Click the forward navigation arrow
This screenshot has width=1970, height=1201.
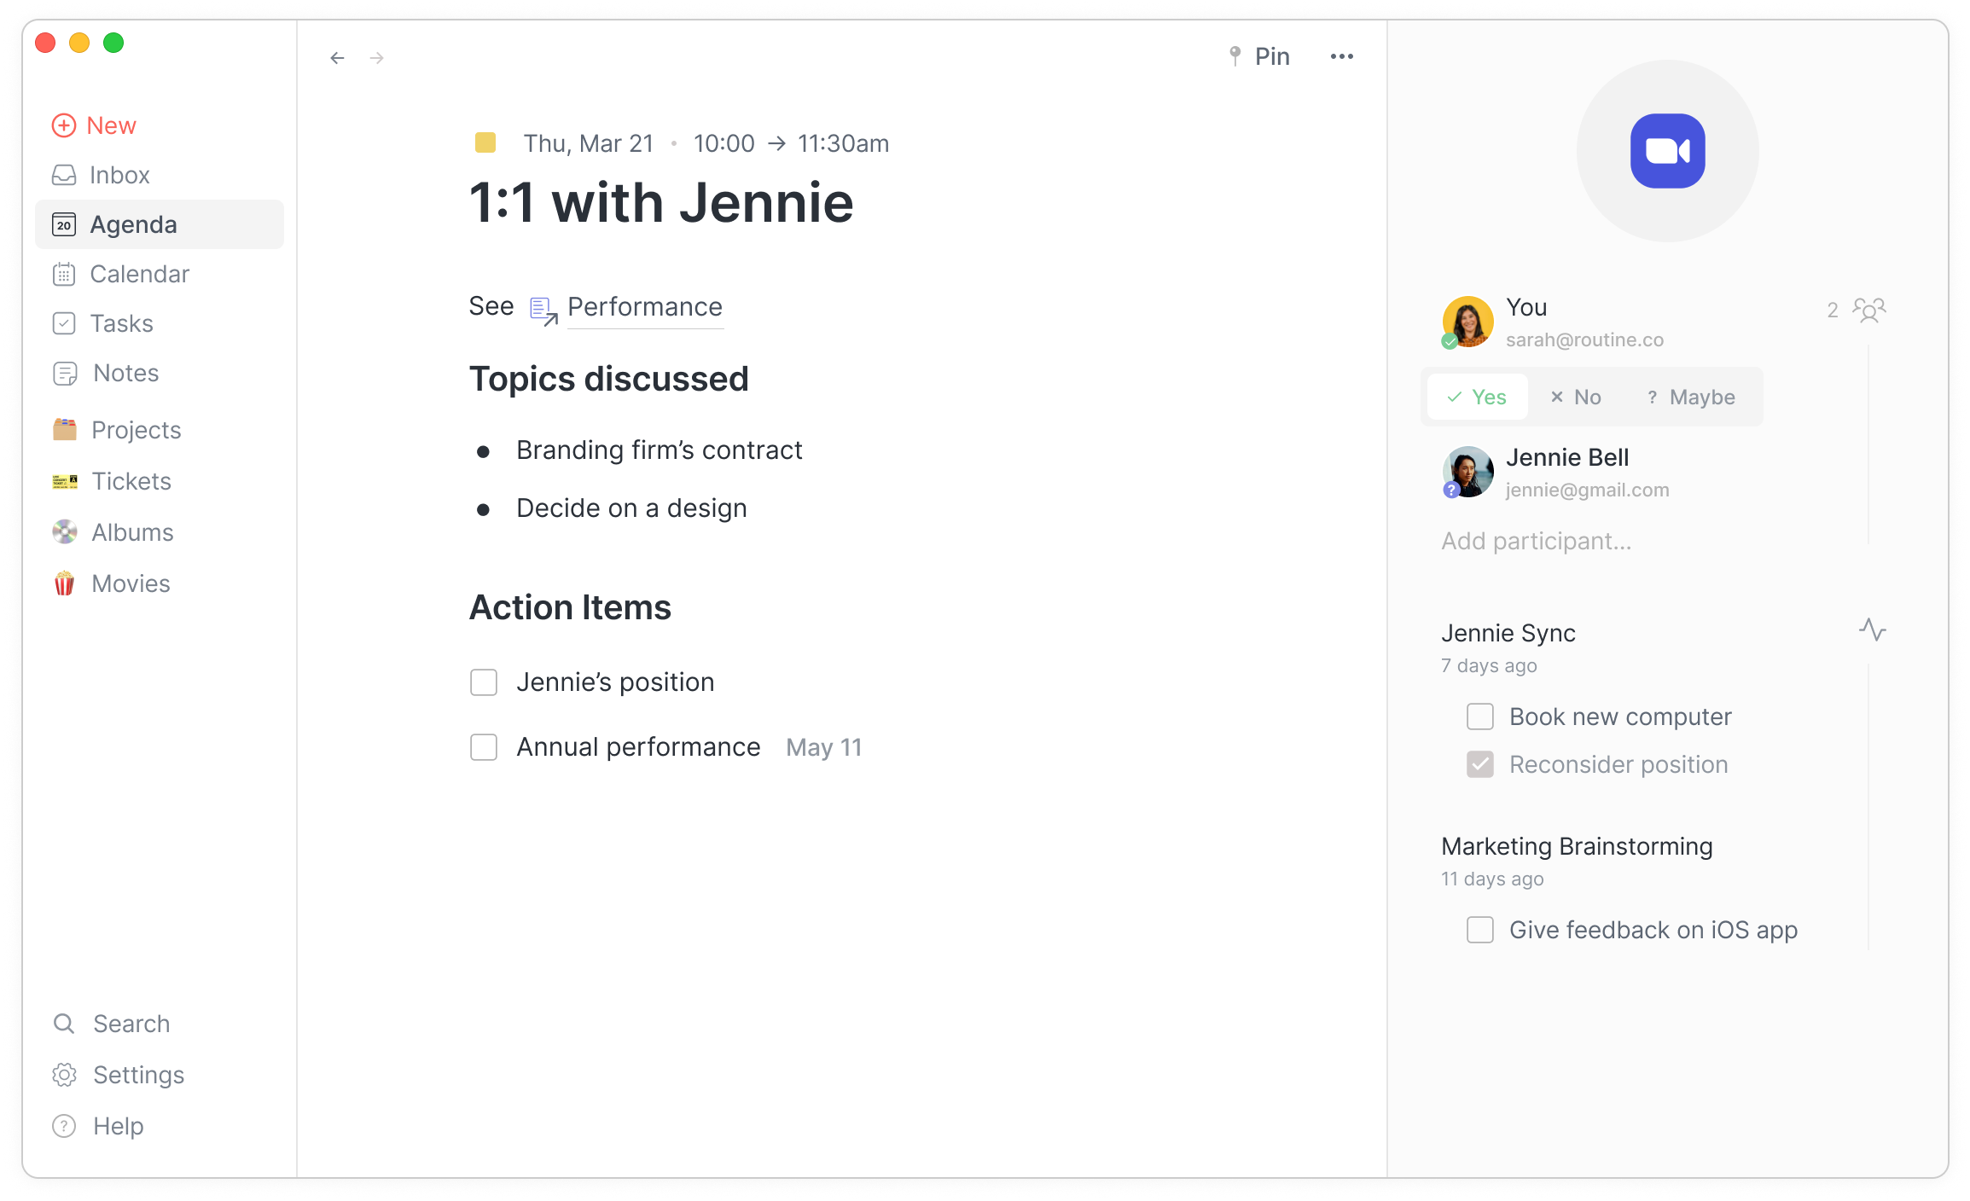tap(377, 58)
